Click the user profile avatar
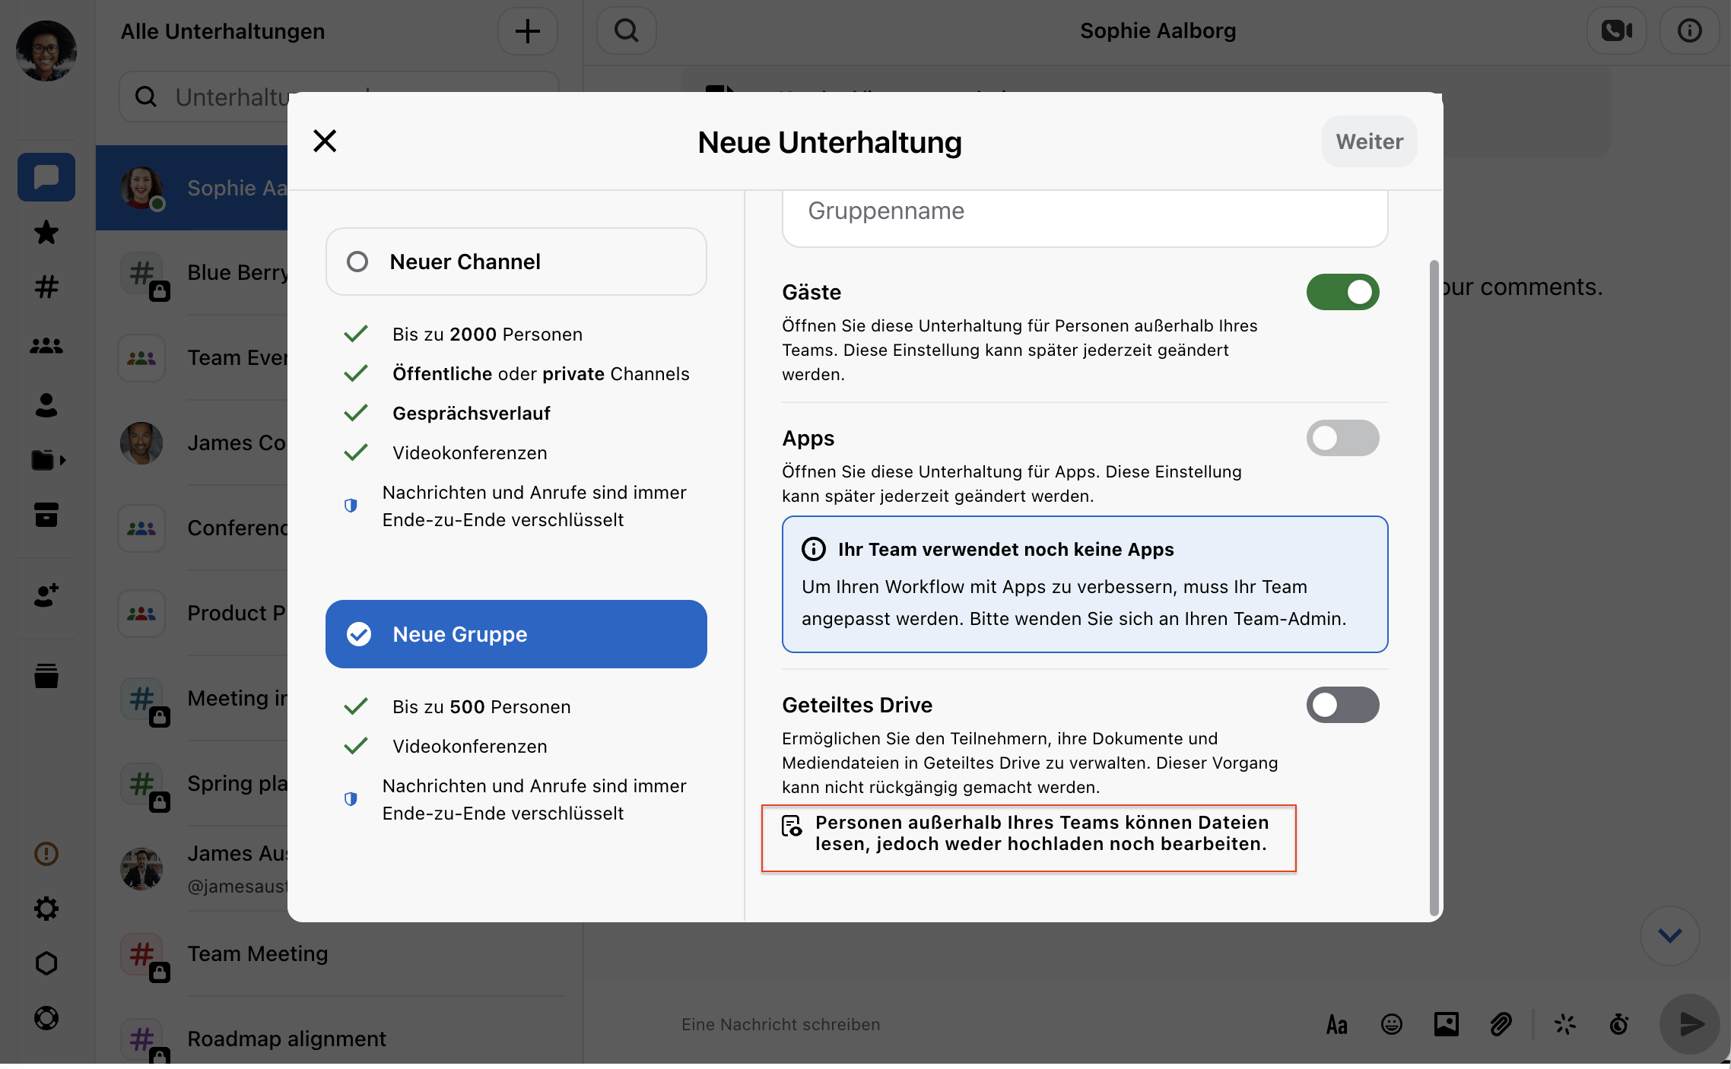This screenshot has width=1731, height=1069. [46, 51]
